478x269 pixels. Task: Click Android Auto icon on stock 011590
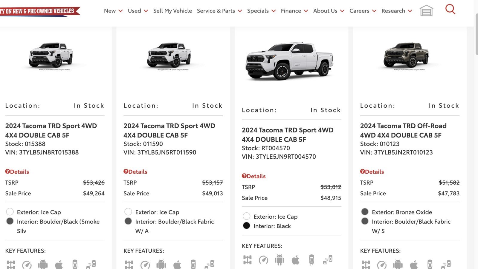[x=161, y=264]
